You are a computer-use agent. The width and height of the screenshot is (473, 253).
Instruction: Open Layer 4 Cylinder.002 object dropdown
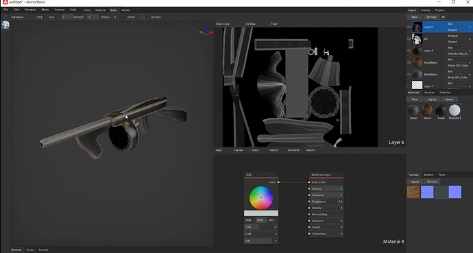coord(458,53)
